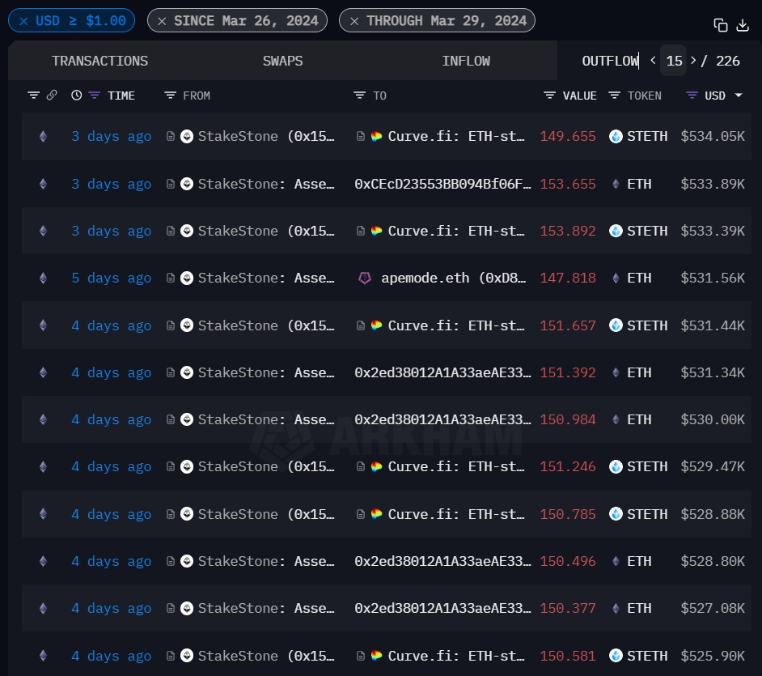This screenshot has width=762, height=676.
Task: Toggle USD column sort arrow
Action: click(x=739, y=96)
